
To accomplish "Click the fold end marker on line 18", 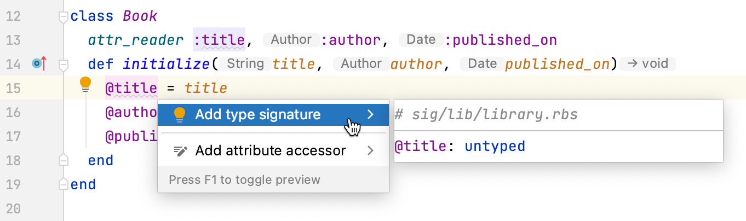I will click(x=64, y=160).
